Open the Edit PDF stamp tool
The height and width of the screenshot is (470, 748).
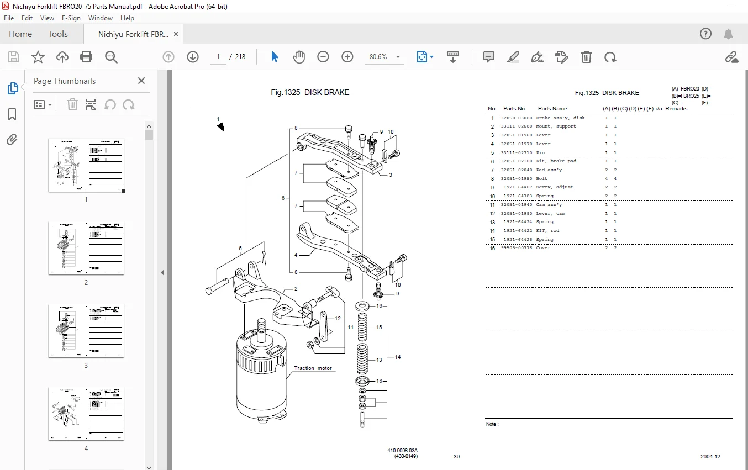562,57
